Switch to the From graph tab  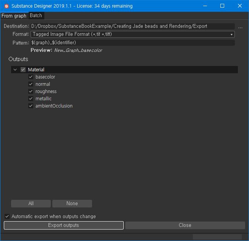click(14, 16)
